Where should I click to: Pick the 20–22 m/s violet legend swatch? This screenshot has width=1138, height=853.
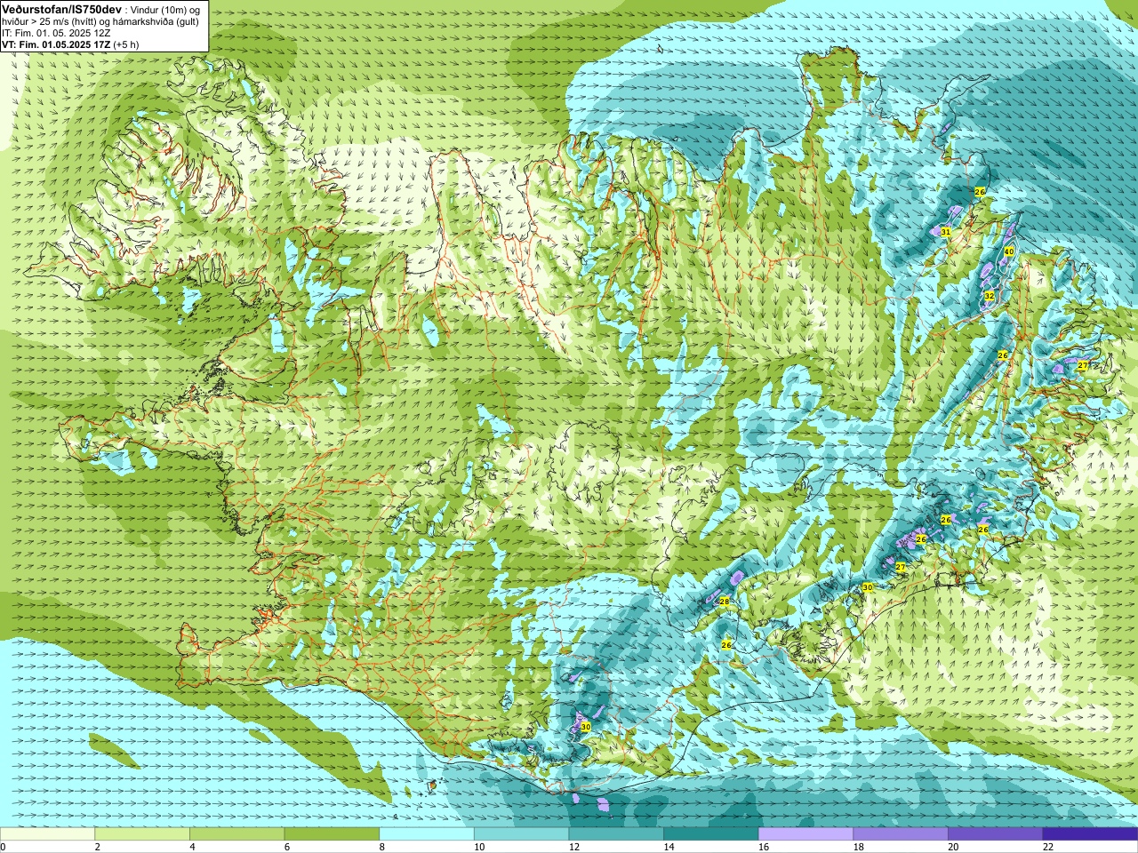coord(996,834)
